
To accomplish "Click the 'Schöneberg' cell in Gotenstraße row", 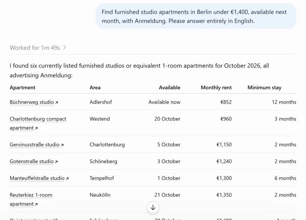I will point(103,161).
